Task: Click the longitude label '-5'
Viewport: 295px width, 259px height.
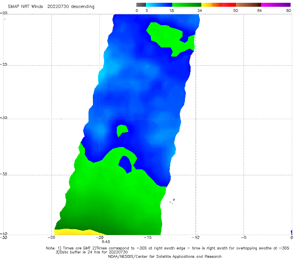Action: [x=244, y=237]
